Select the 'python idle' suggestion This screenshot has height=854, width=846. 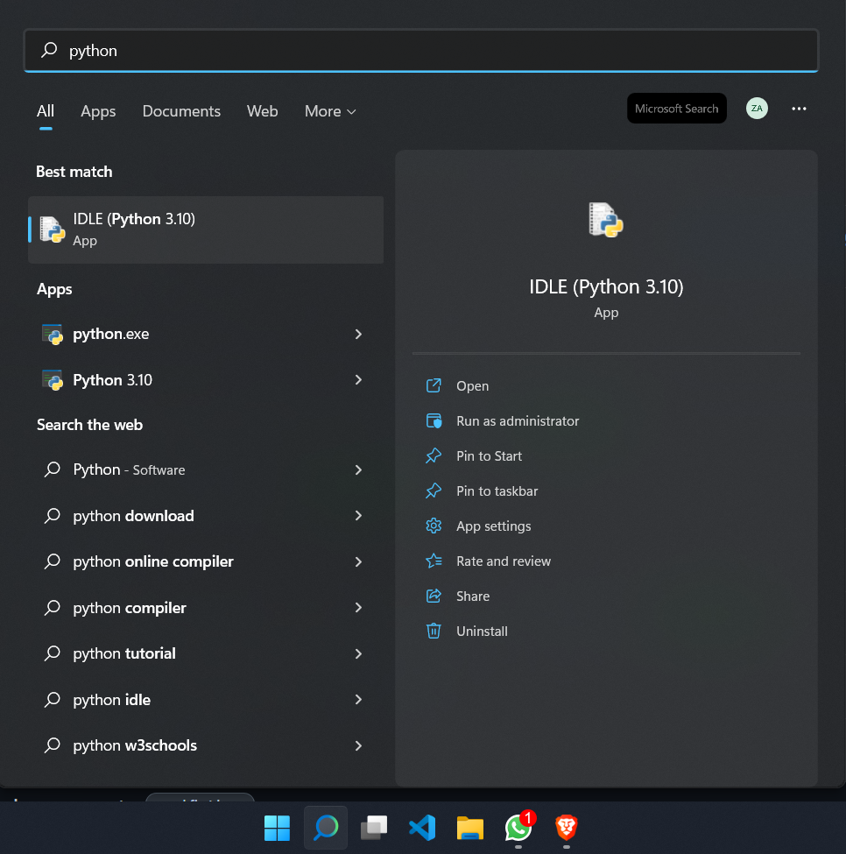point(206,699)
